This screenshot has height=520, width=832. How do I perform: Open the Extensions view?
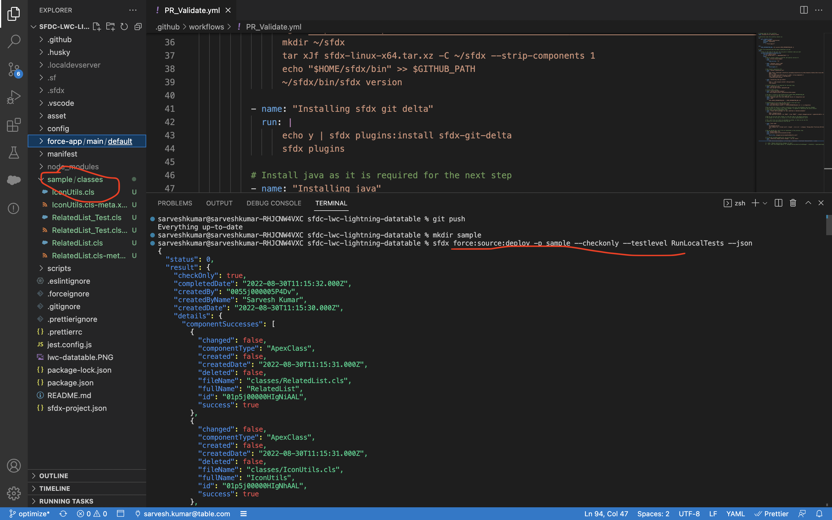click(13, 125)
